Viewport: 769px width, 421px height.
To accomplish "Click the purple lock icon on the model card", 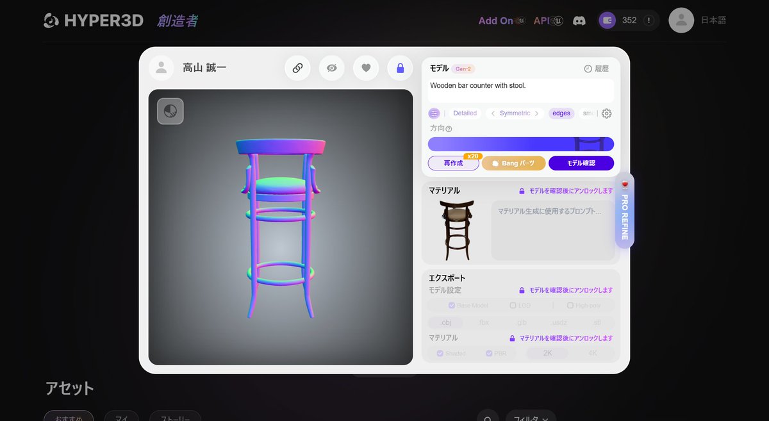I will click(400, 67).
